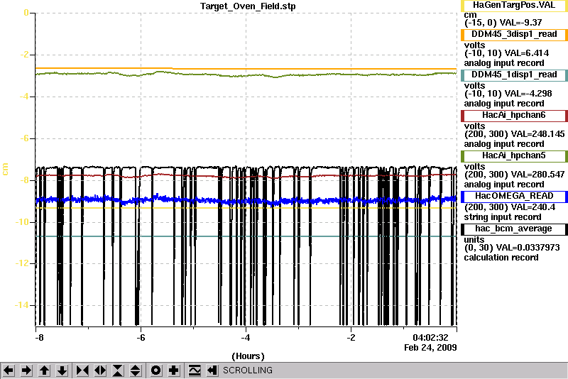Click the vertical zoom-out triangles icon
This screenshot has width=568, height=379.
point(136,370)
